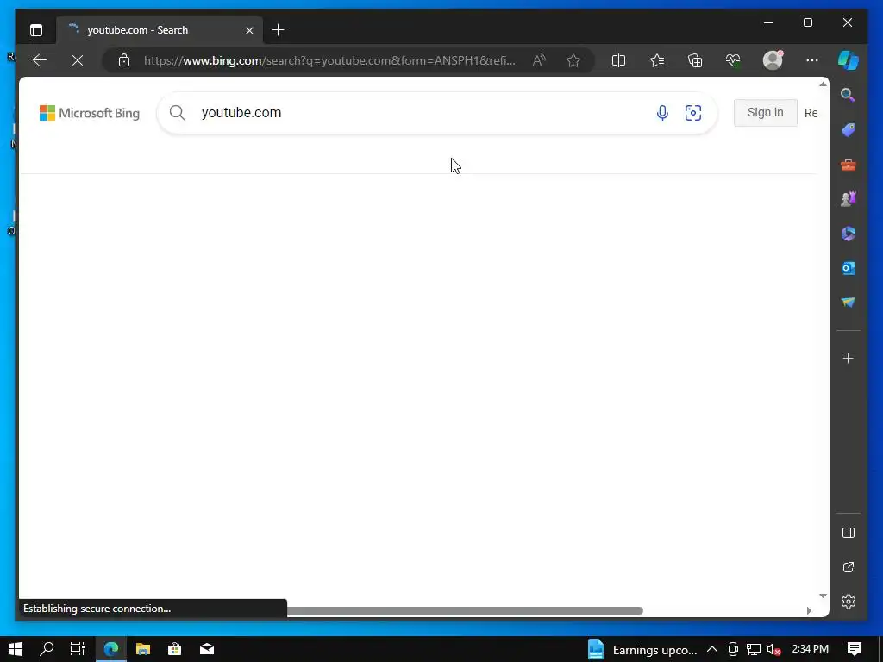Open Collections panel
883x662 pixels.
click(x=695, y=60)
